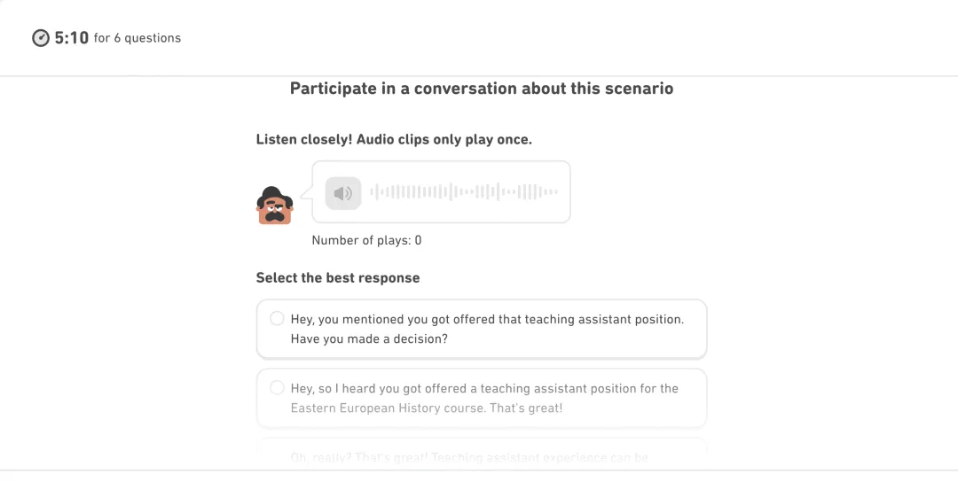958x482 pixels.
Task: Click the 'Listen closely!' instruction text
Action: tap(394, 139)
